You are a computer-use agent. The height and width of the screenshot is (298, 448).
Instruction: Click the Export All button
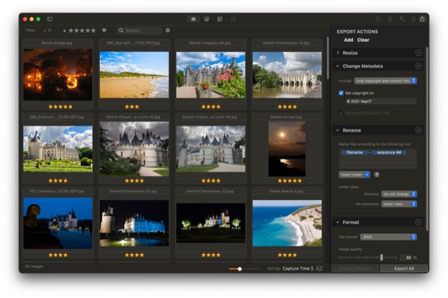tap(404, 268)
